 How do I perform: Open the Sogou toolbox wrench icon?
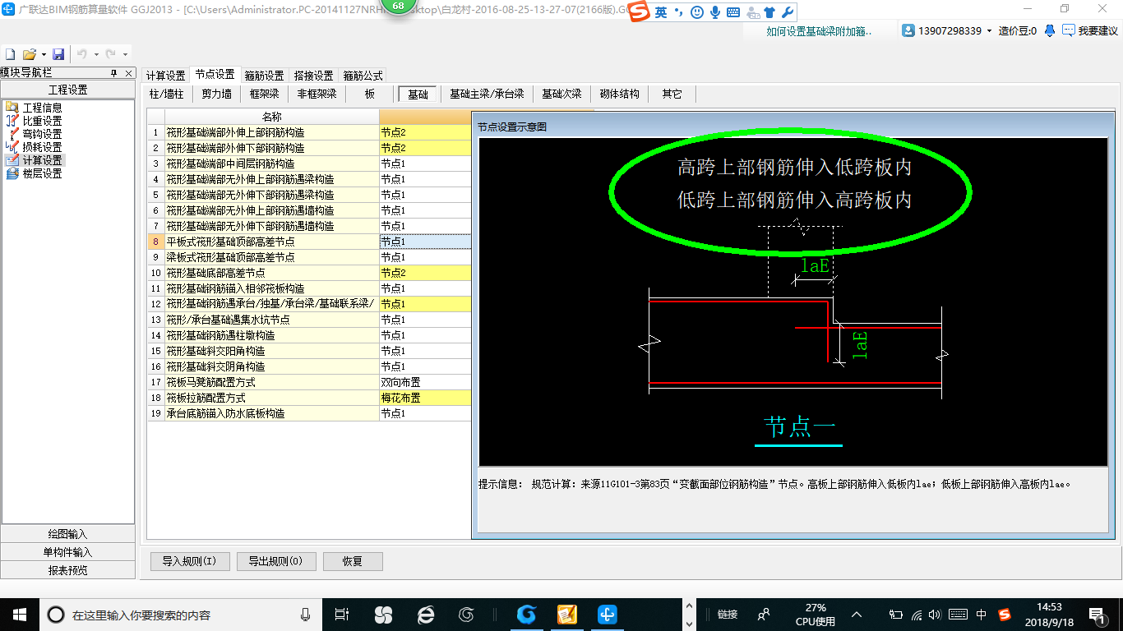787,12
